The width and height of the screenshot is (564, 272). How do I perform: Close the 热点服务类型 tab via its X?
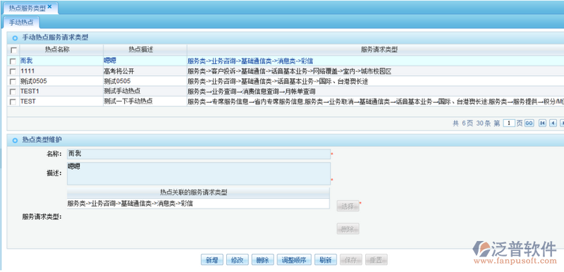(x=49, y=6)
